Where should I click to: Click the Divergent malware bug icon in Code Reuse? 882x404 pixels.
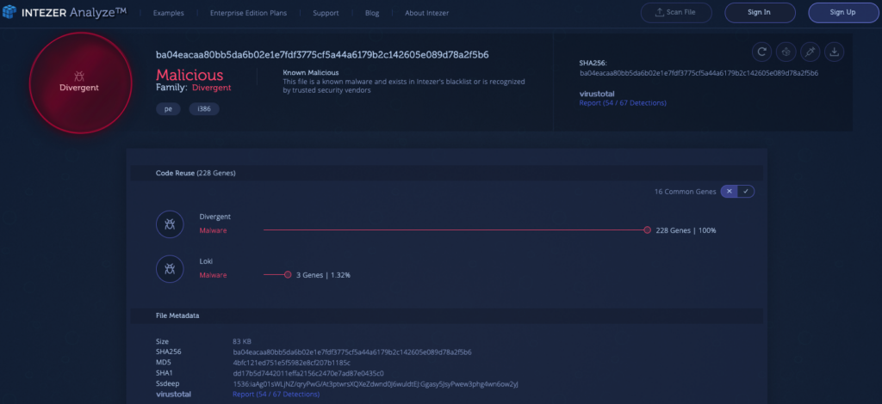coord(170,224)
